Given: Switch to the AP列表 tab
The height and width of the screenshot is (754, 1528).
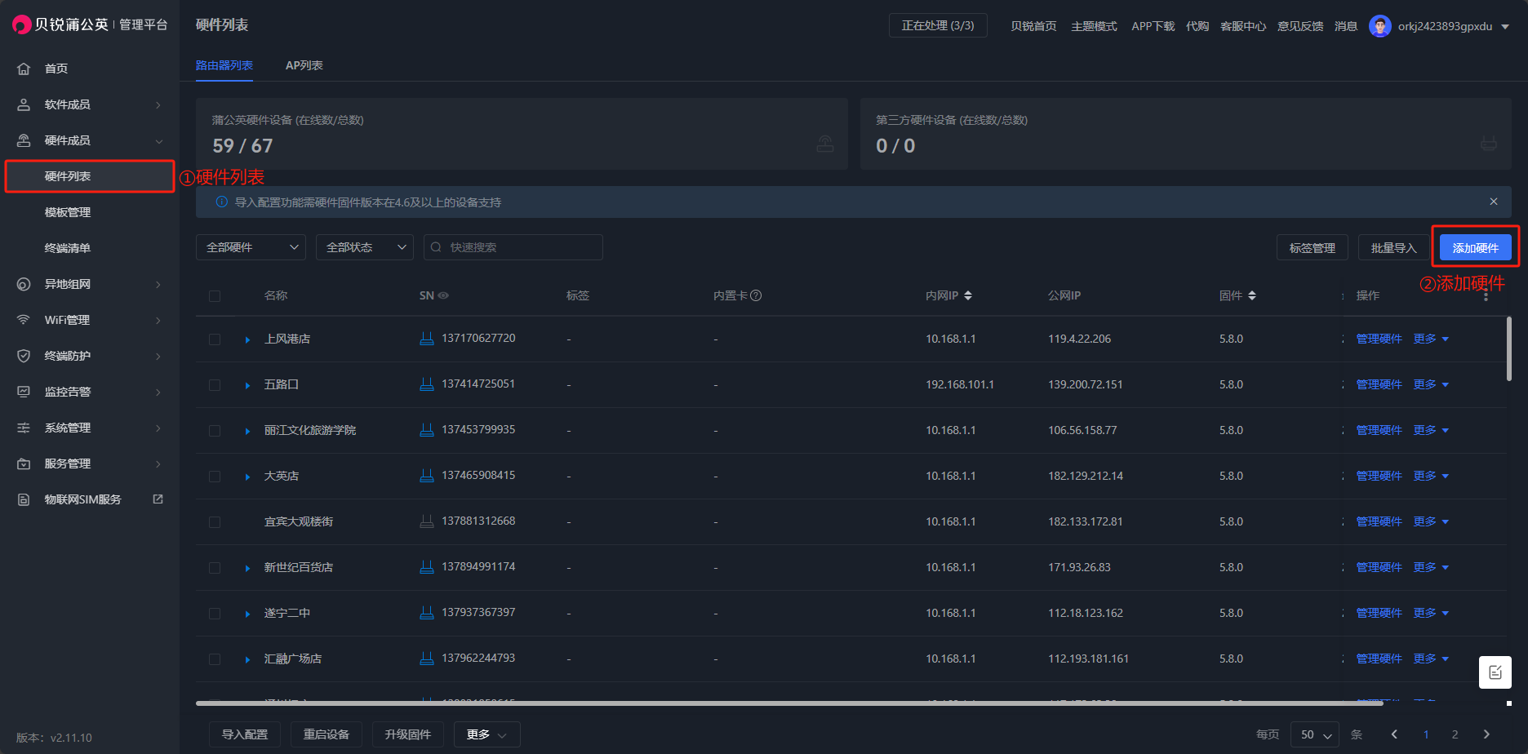Looking at the screenshot, I should [x=304, y=65].
